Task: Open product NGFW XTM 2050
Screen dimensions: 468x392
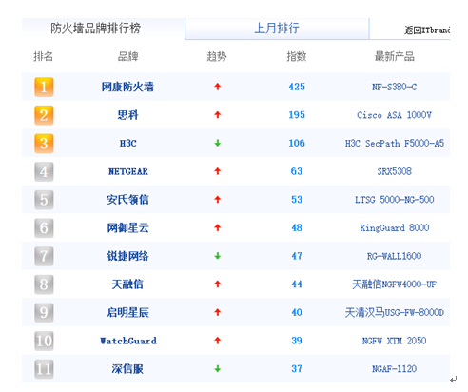Action: click(394, 341)
